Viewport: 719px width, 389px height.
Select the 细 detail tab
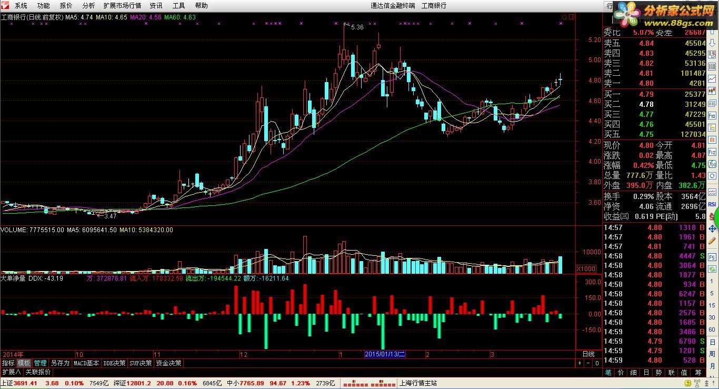click(633, 372)
